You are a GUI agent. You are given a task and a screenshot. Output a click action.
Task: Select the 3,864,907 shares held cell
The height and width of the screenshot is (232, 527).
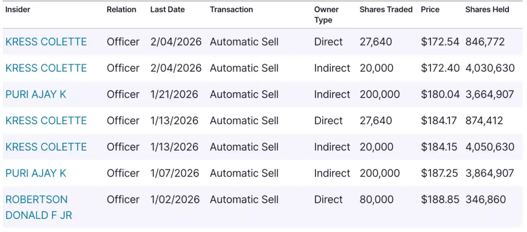(x=489, y=174)
